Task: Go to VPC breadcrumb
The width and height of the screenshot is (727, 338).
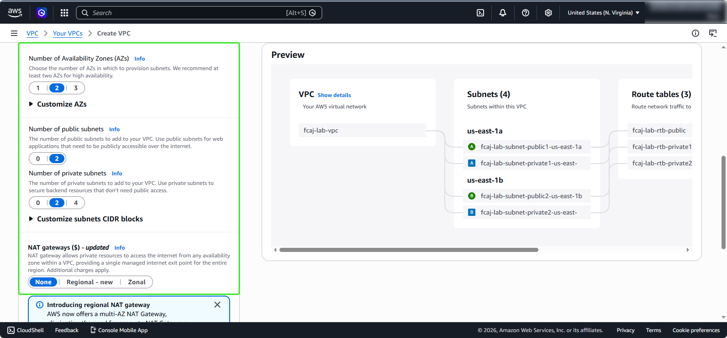Action: coord(32,33)
